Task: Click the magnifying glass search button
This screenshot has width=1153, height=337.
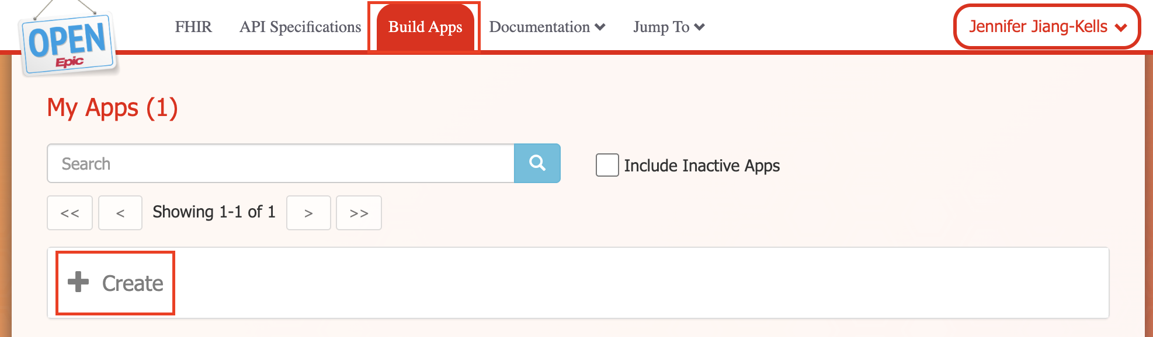Action: (x=537, y=163)
